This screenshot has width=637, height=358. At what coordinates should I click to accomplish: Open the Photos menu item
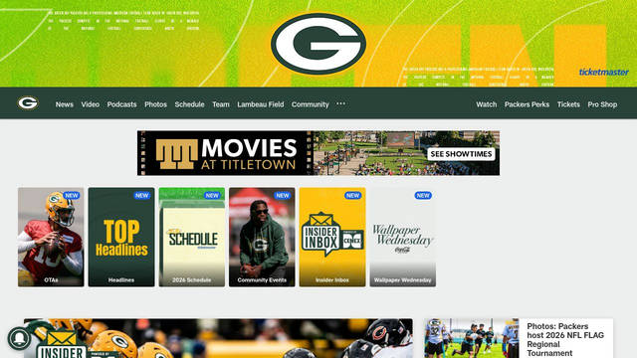(x=155, y=104)
